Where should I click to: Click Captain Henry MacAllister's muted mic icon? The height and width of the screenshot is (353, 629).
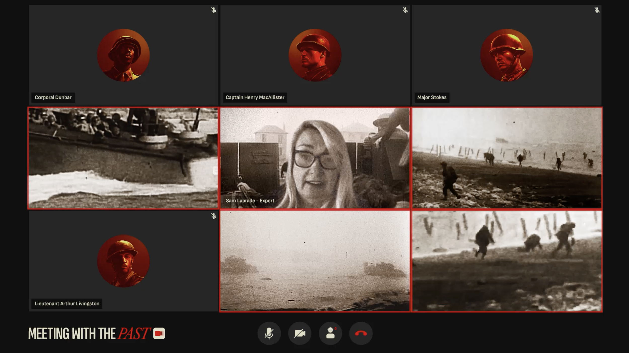(x=405, y=10)
